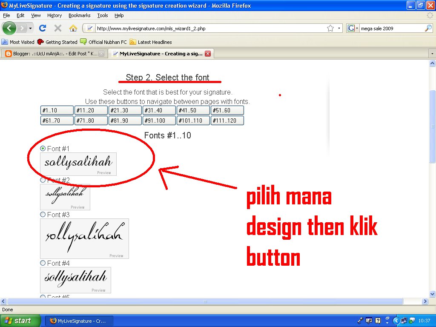436x327 pixels.
Task: Open the recent pages history dropdown
Action: (x=30, y=28)
